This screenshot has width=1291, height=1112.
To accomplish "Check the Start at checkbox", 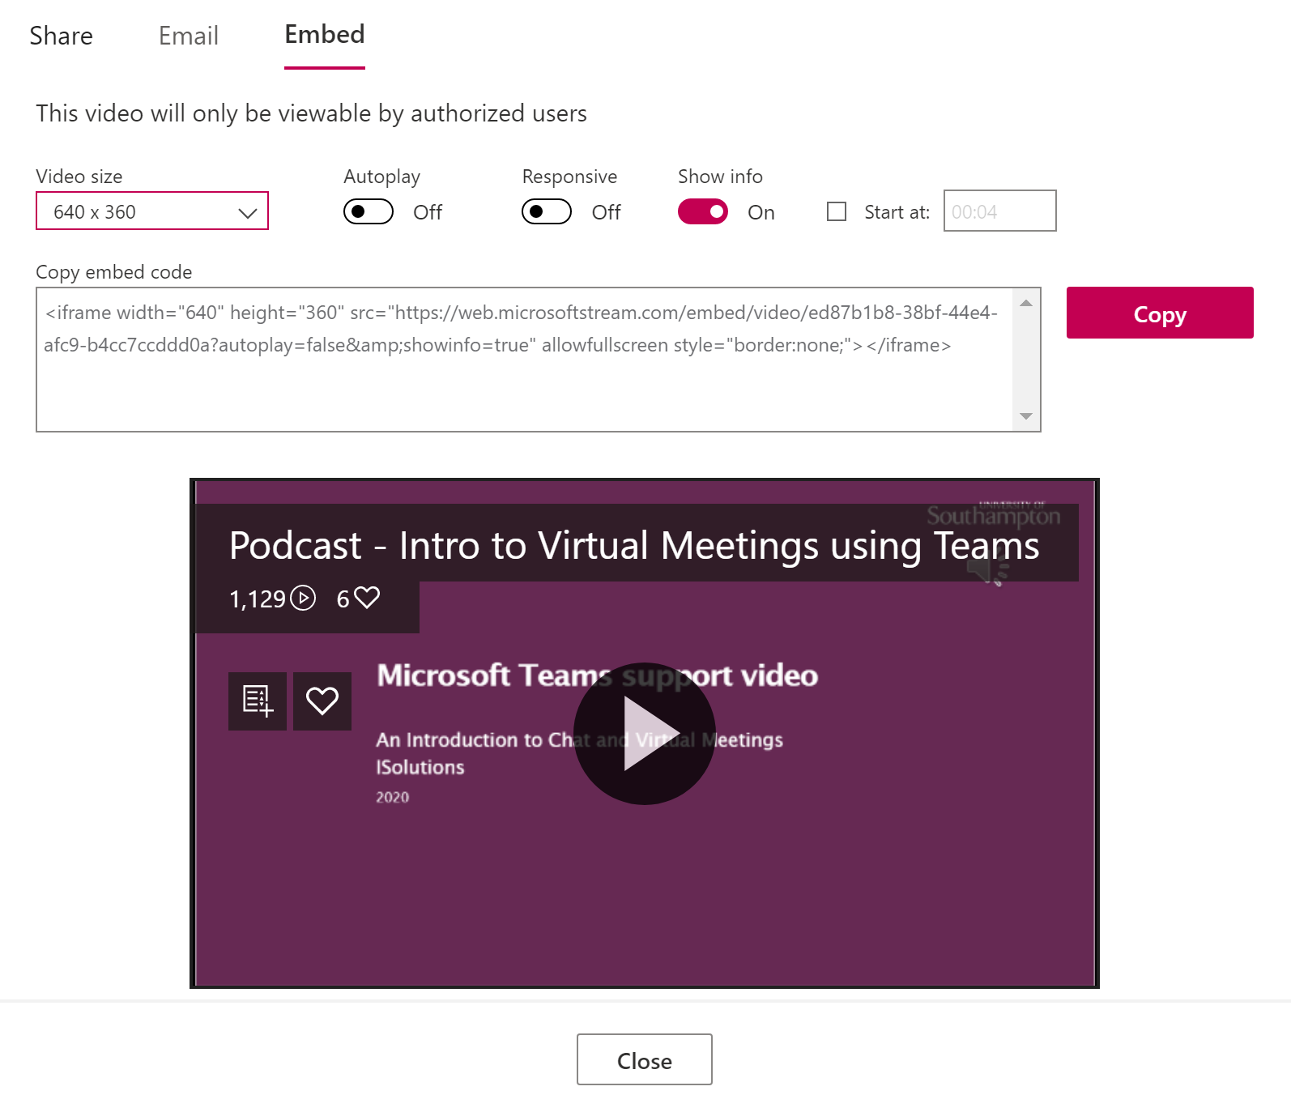I will pyautogui.click(x=837, y=211).
